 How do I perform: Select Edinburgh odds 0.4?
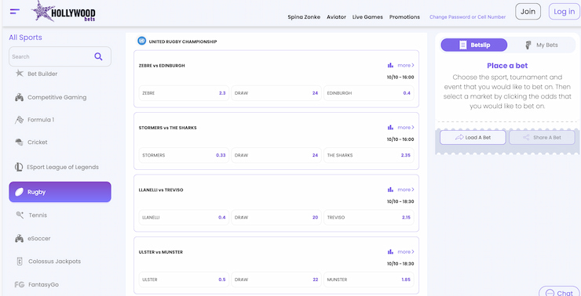tap(369, 93)
